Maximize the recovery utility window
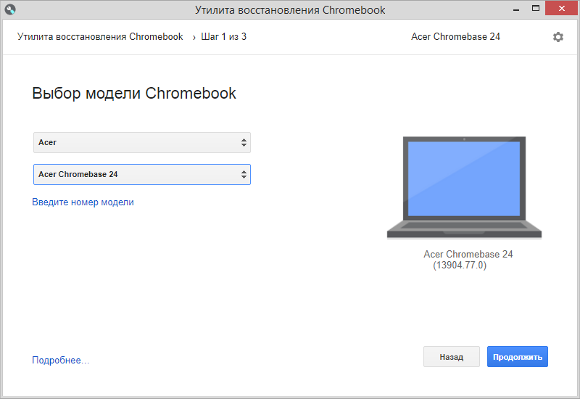 536,8
